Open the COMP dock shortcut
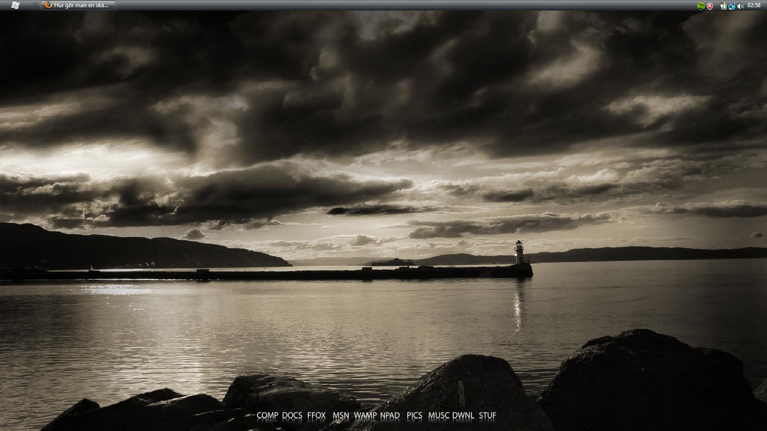The width and height of the screenshot is (767, 431). tap(267, 415)
